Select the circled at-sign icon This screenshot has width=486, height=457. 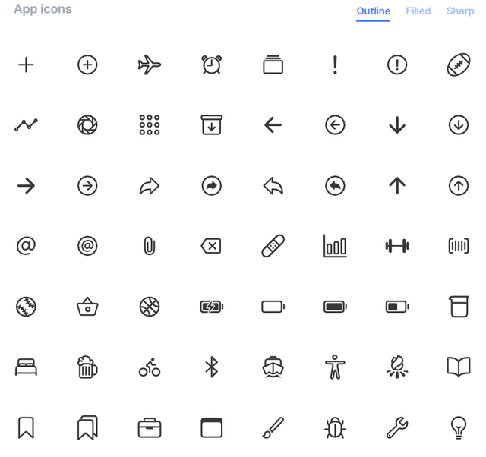87,246
